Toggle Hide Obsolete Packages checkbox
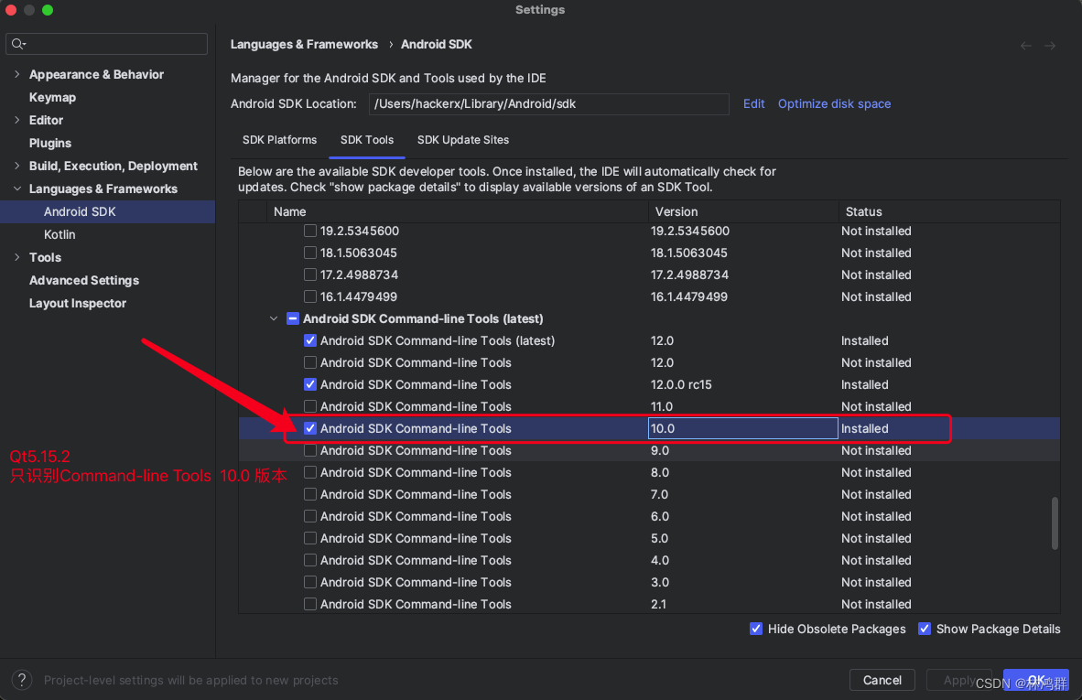 (756, 629)
